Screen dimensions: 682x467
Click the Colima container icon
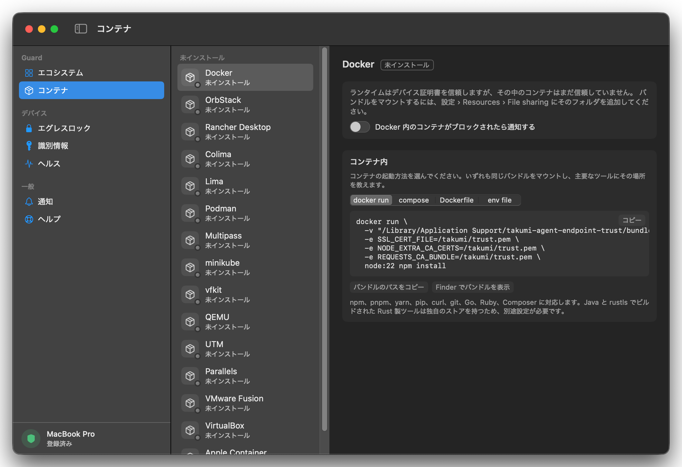(x=190, y=159)
